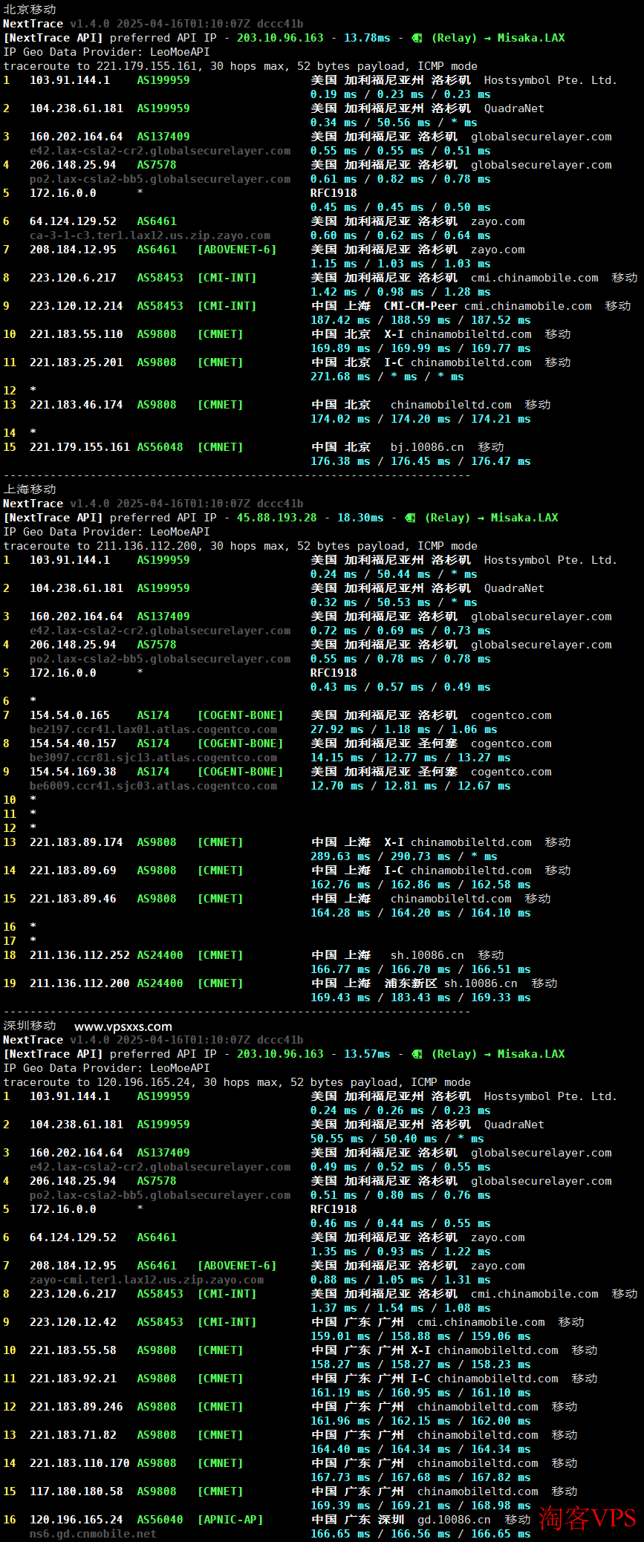Select the line 'traceroute to 120.196.165.24'
This screenshot has height=1542, width=644.
237,1081
